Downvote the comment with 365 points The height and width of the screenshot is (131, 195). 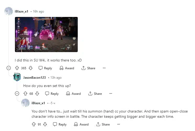tap(31, 68)
